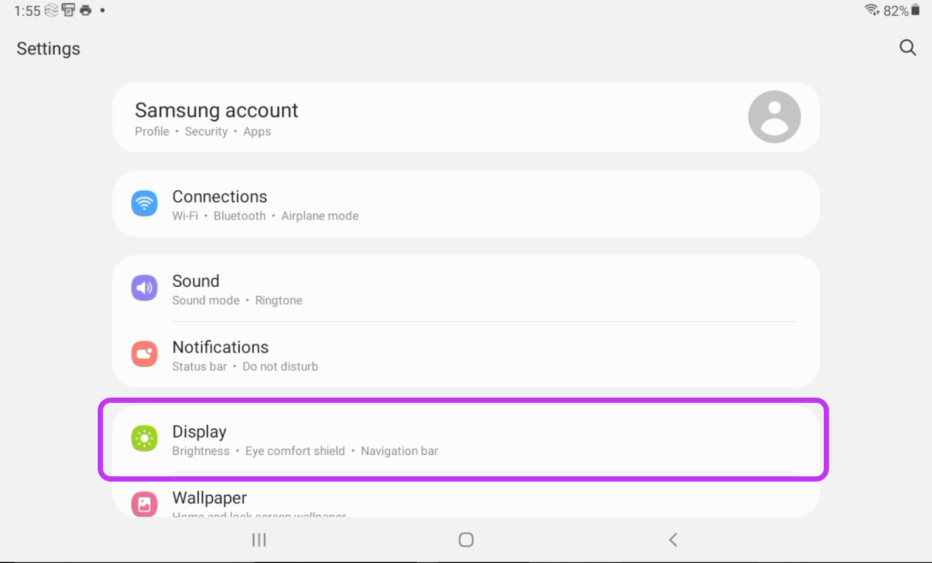932x563 pixels.
Task: Tap the printer notification icon
Action: point(86,11)
